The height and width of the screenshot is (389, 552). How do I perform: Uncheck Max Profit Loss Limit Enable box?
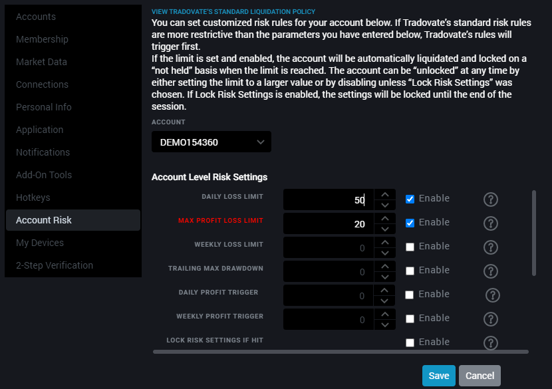point(410,223)
